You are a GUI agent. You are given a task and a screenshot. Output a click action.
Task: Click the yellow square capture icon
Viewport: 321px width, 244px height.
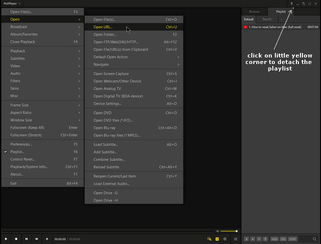[217, 239]
